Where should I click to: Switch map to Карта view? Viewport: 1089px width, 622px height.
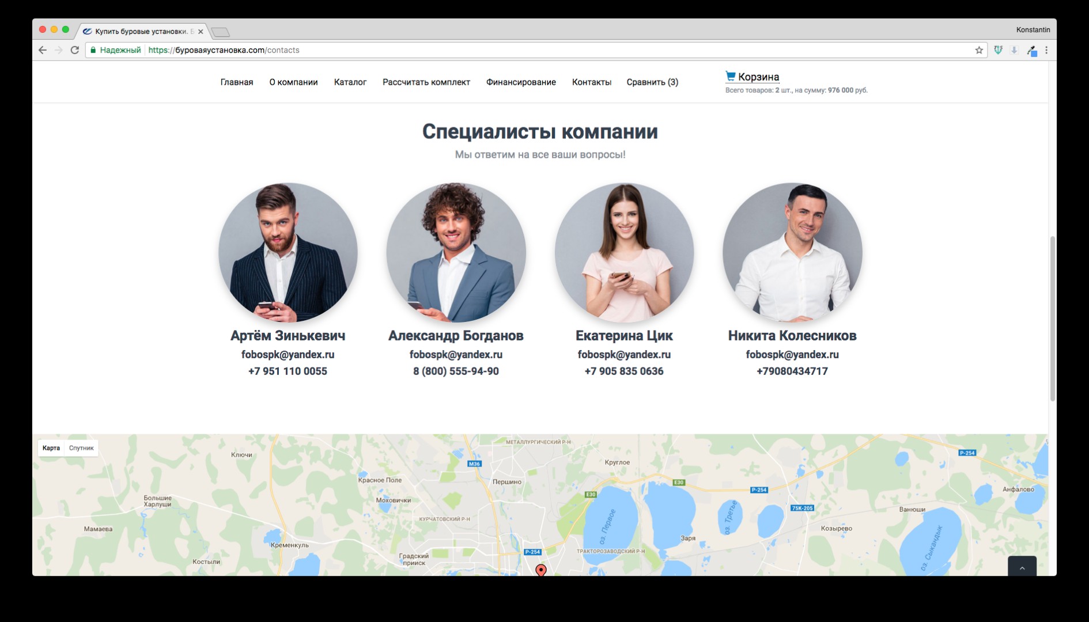pyautogui.click(x=51, y=448)
